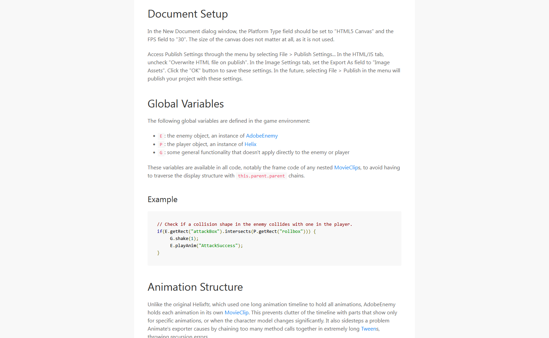Click the sentence "The following global variables"
The height and width of the screenshot is (338, 549).
228,121
